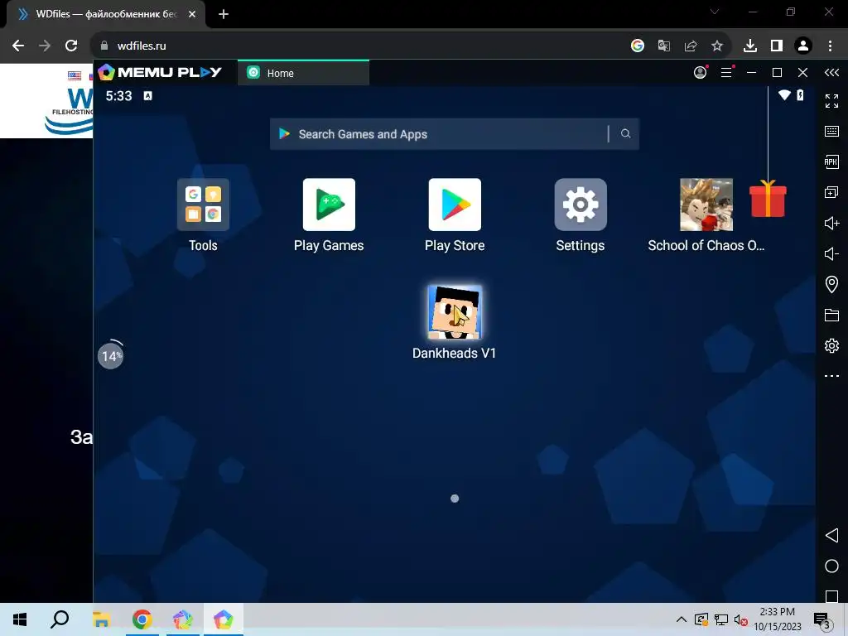
Task: Open MEmu account profile icon
Action: point(701,72)
